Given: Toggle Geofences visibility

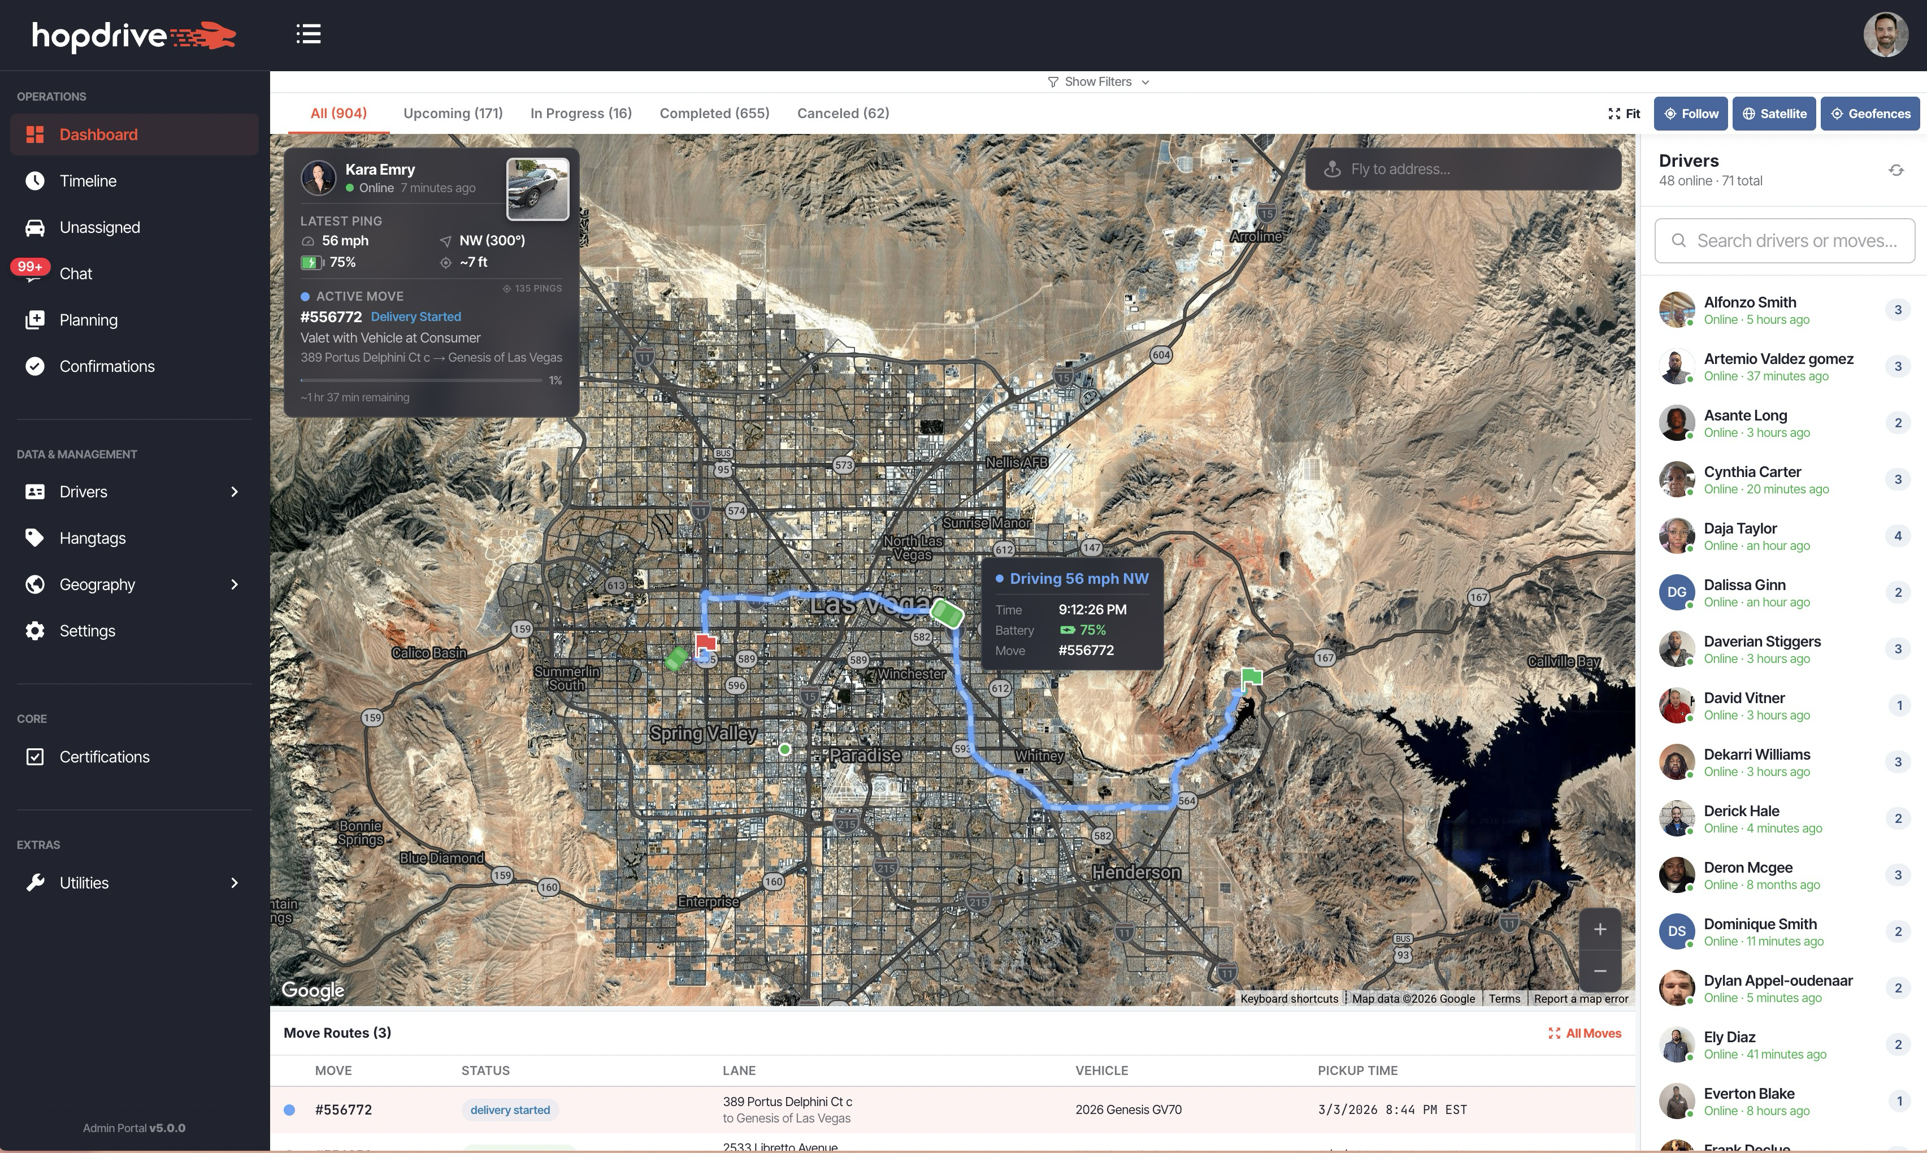Looking at the screenshot, I should (1869, 114).
